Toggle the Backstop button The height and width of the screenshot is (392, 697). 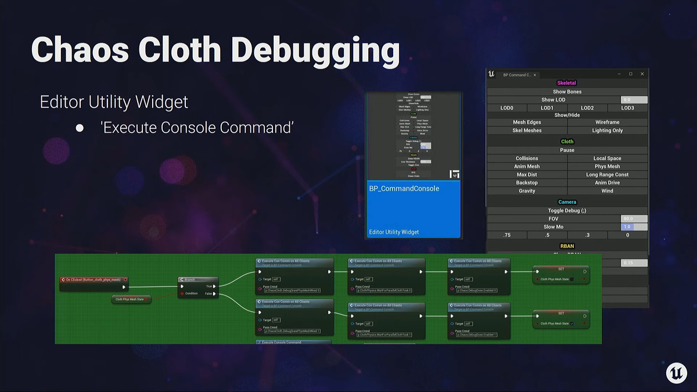click(x=527, y=182)
